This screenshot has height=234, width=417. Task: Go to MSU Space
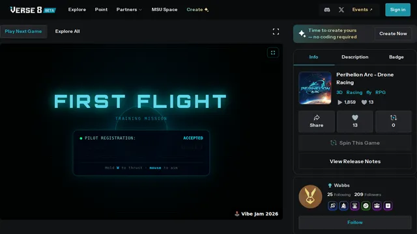pos(164,10)
